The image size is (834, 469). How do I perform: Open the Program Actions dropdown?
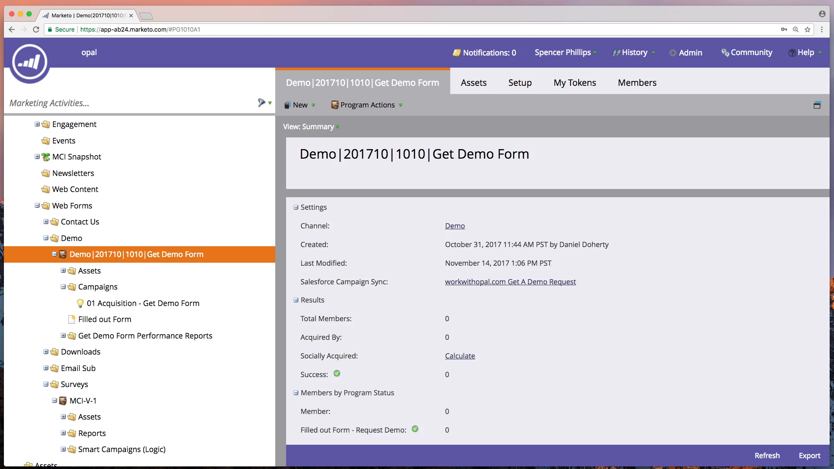pyautogui.click(x=367, y=105)
